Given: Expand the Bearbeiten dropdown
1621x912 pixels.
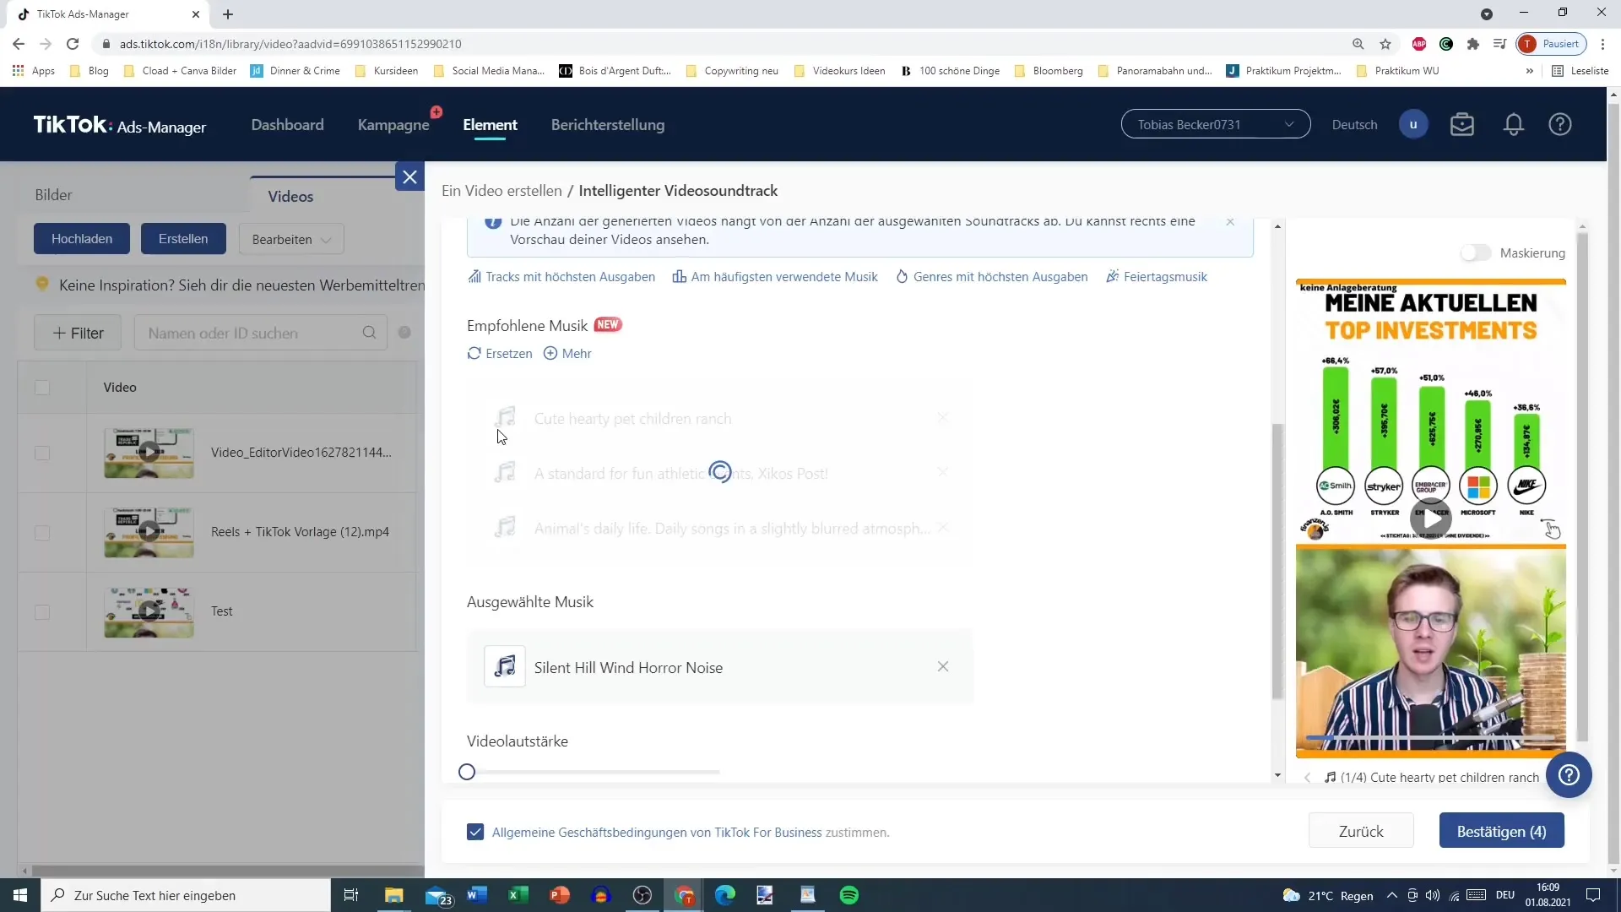Looking at the screenshot, I should pos(291,240).
